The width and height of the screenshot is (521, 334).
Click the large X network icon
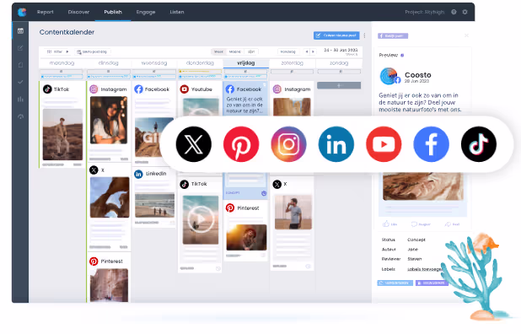193,144
